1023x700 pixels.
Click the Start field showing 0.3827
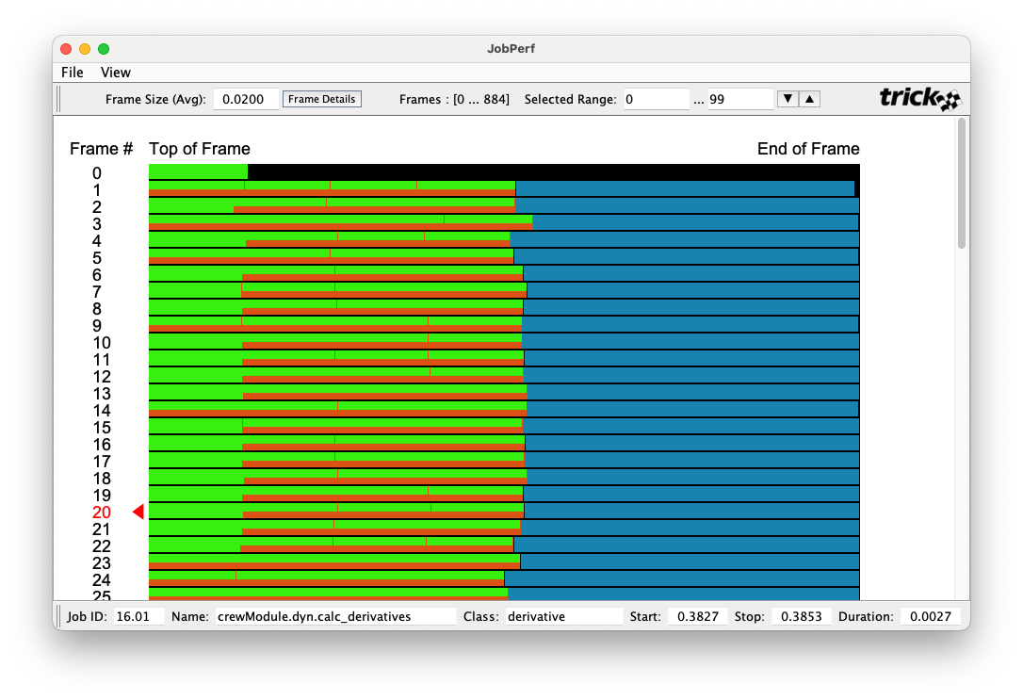tap(697, 616)
